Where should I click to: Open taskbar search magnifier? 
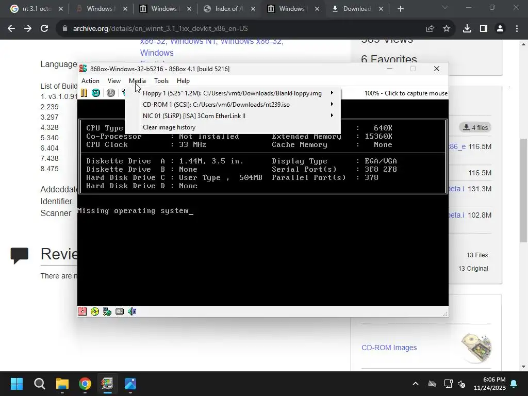tap(39, 384)
